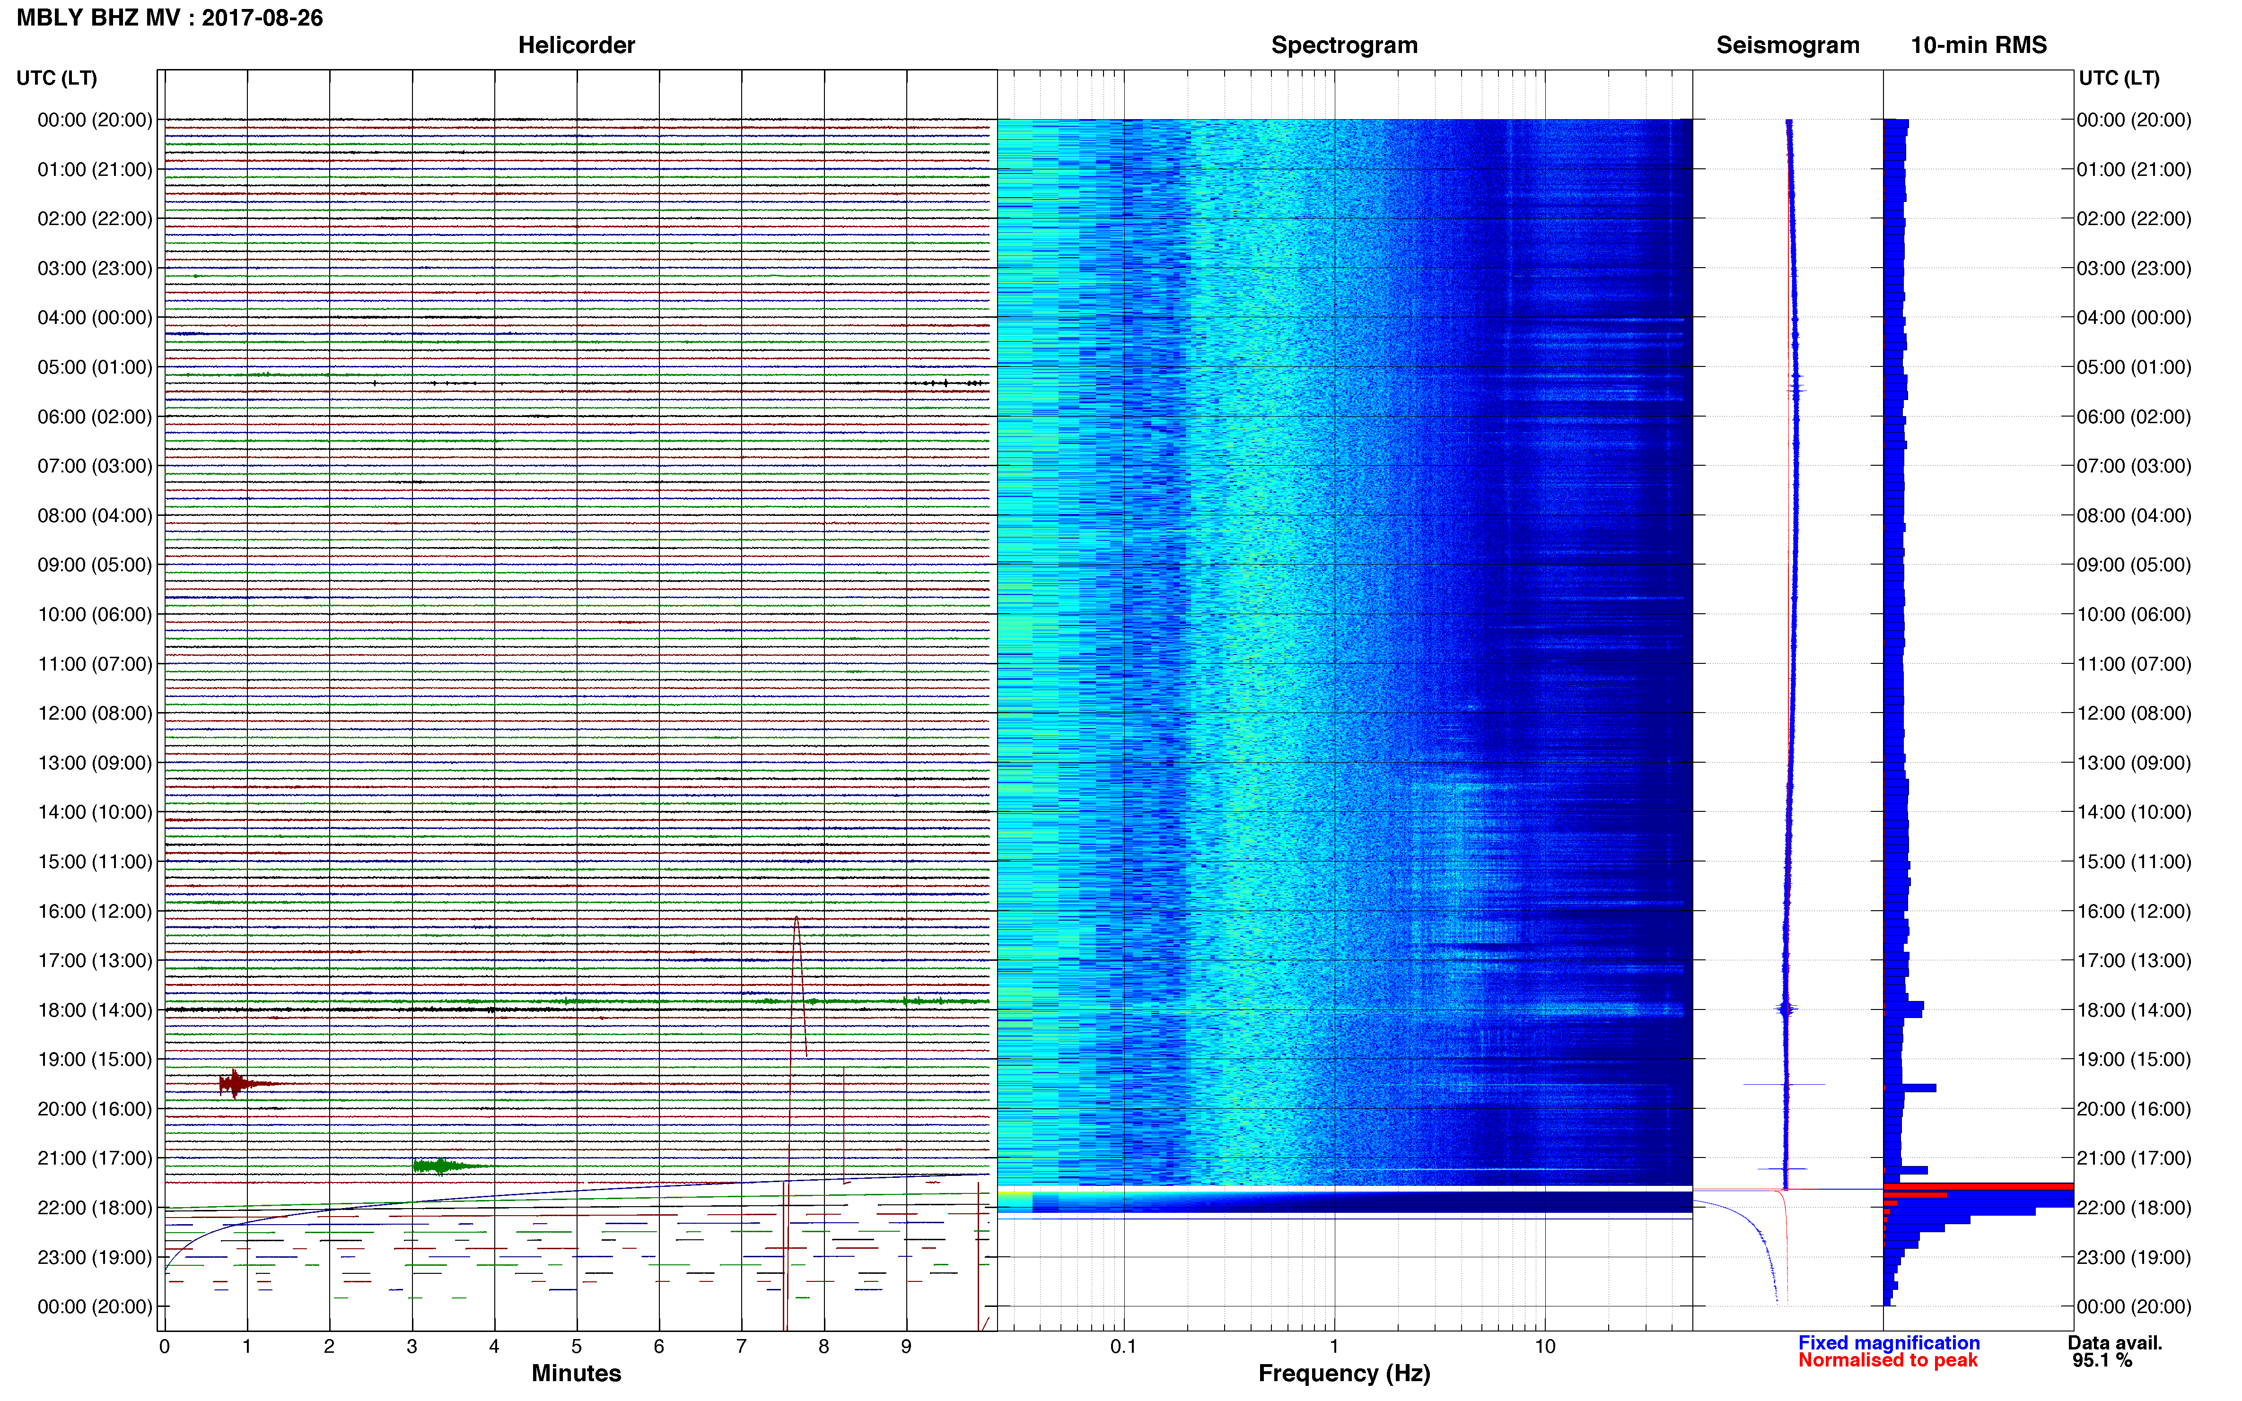Viewport: 2242px width, 1401px height.
Task: Click left time label '17:00 (13:00)'
Action: (x=95, y=960)
